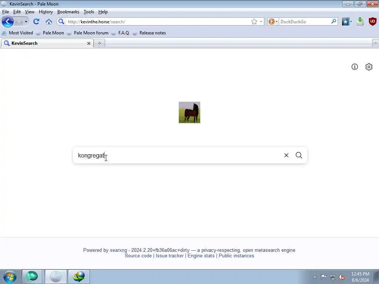Click the site identity icon in address bar
This screenshot has width=379, height=284.
click(61, 21)
